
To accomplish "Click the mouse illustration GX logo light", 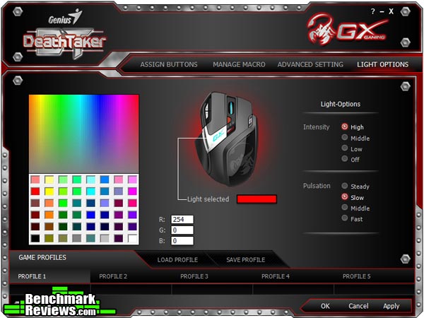I will [218, 135].
